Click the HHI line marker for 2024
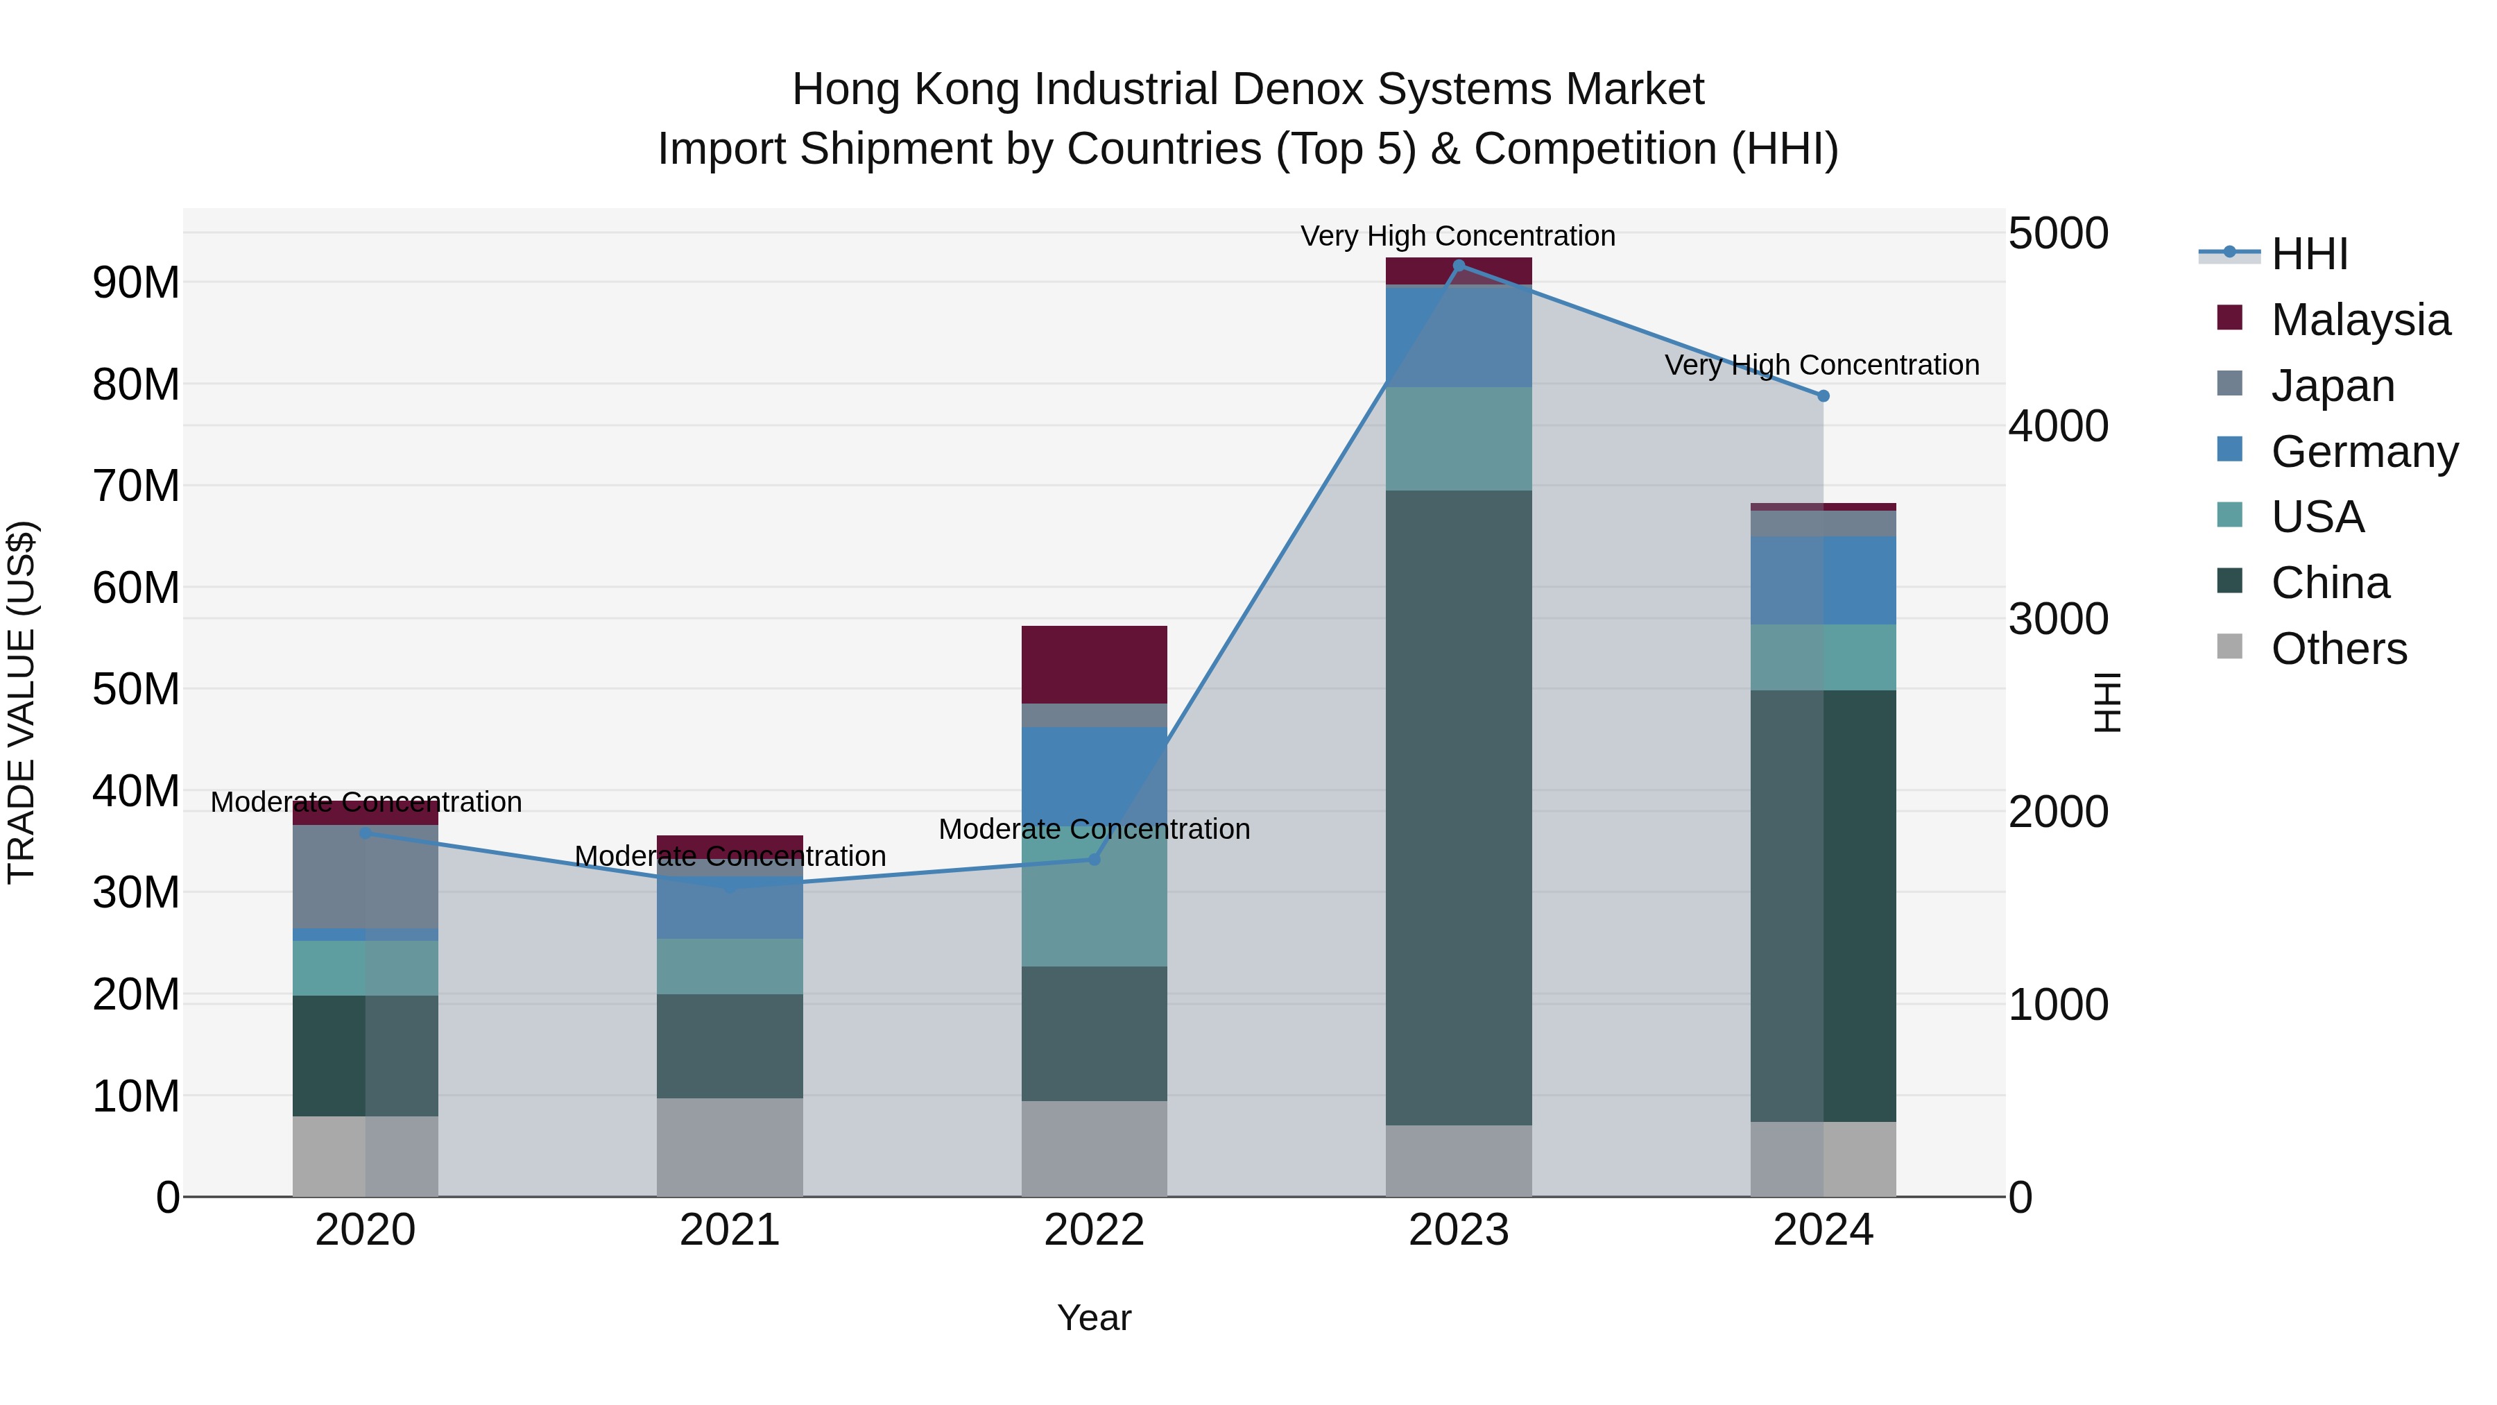The image size is (2497, 1405). pyautogui.click(x=1824, y=395)
